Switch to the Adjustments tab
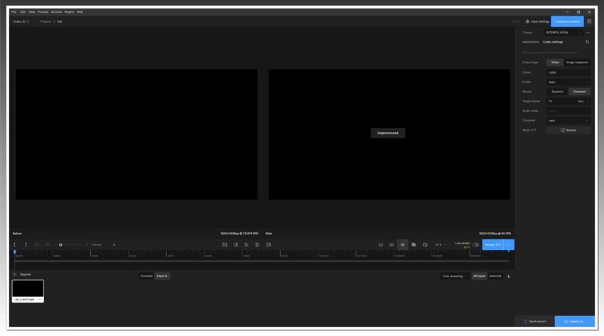Image resolution: width=604 pixels, height=336 pixels. pos(531,42)
